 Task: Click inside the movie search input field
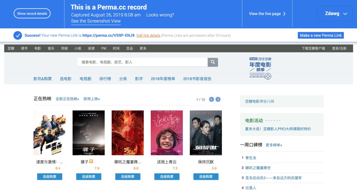pos(142,62)
